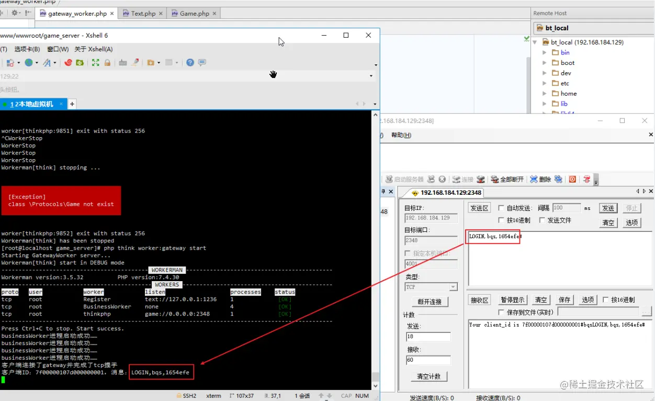655x401 pixels.
Task: Check 按16进制 in the send area
Action: [501, 220]
